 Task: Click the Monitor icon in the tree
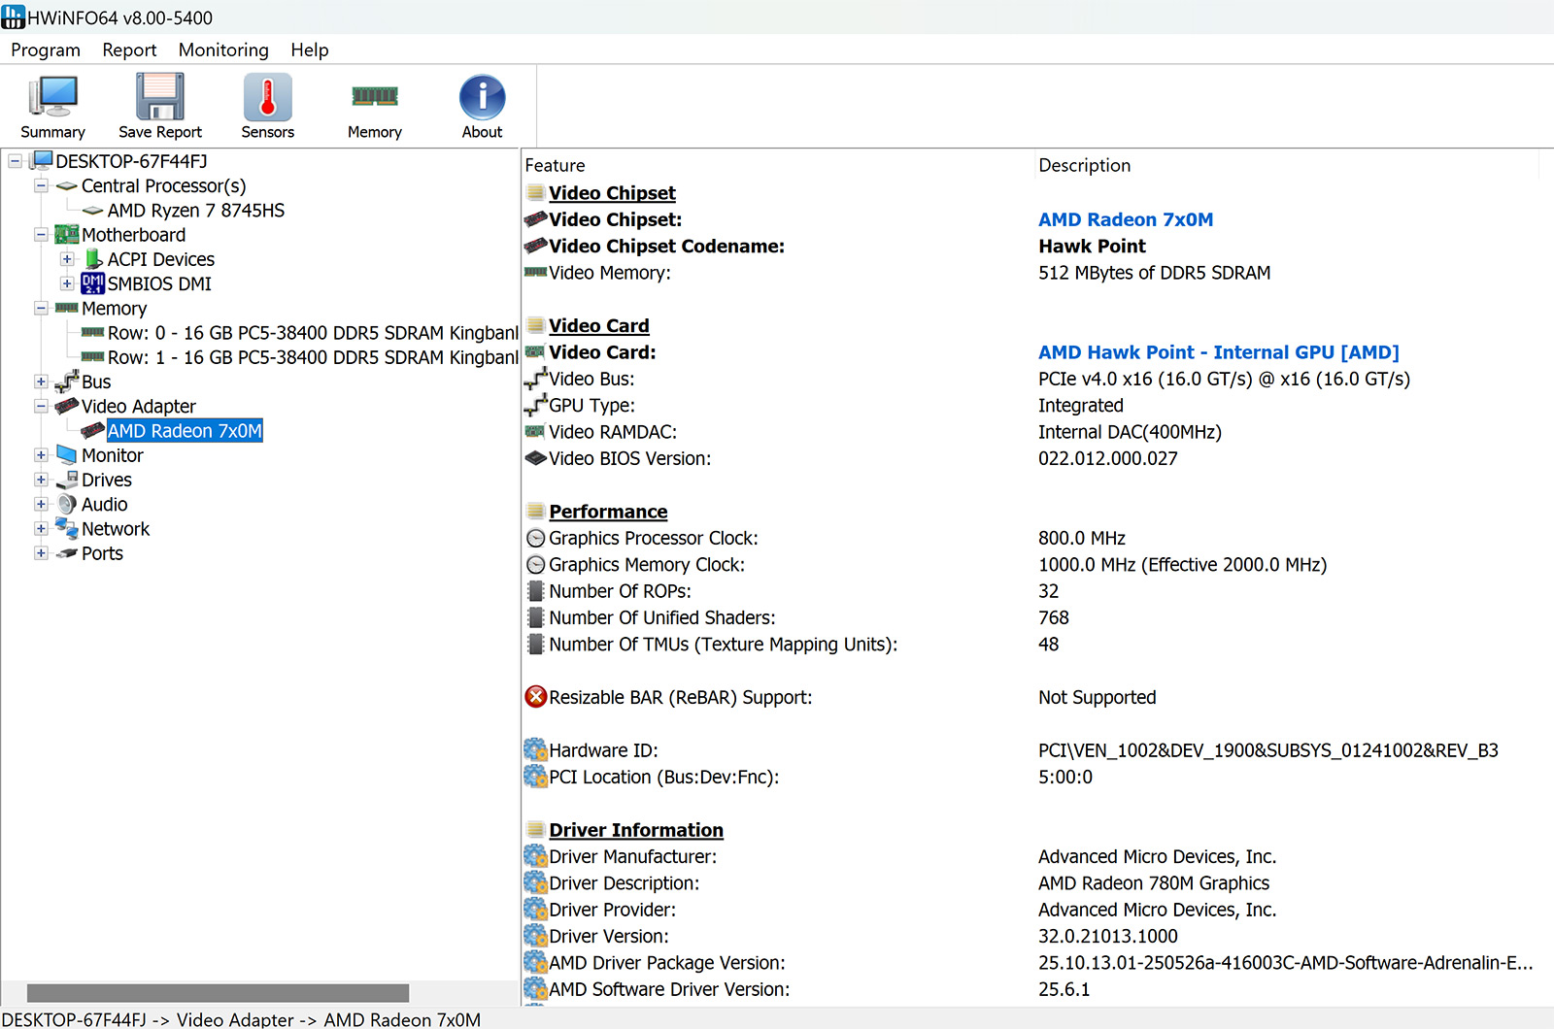click(67, 454)
